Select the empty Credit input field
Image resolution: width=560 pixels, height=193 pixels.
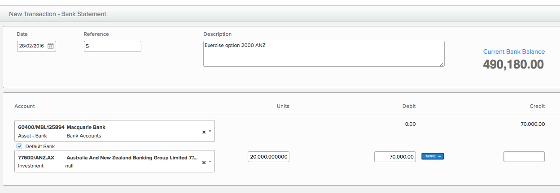(524, 157)
